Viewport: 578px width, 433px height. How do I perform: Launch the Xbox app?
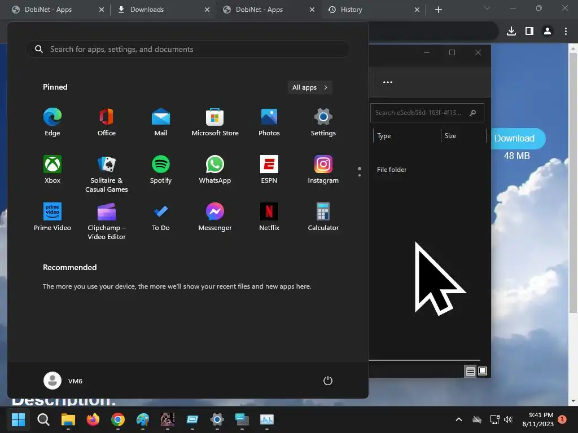(x=52, y=170)
